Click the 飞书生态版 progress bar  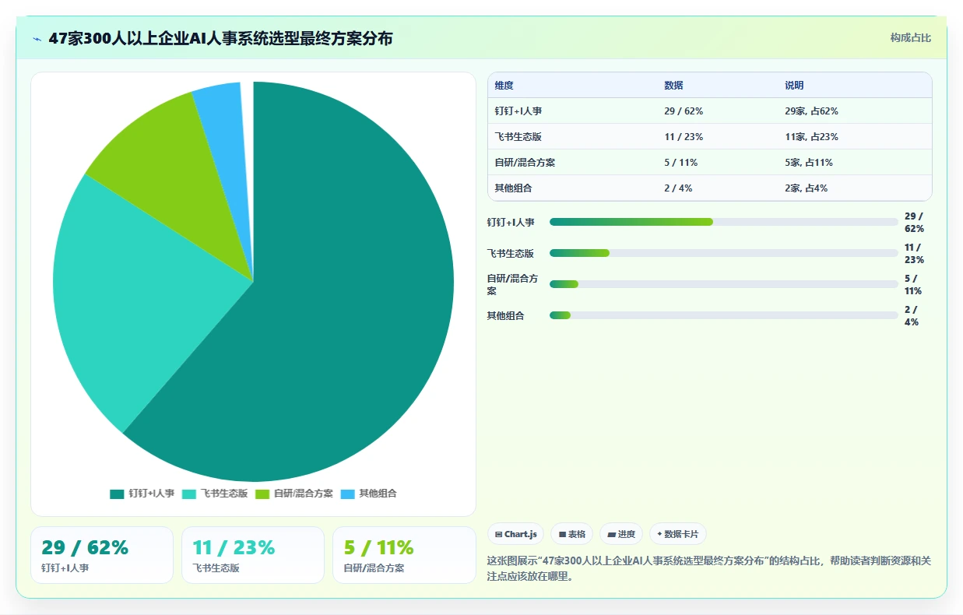tap(724, 253)
